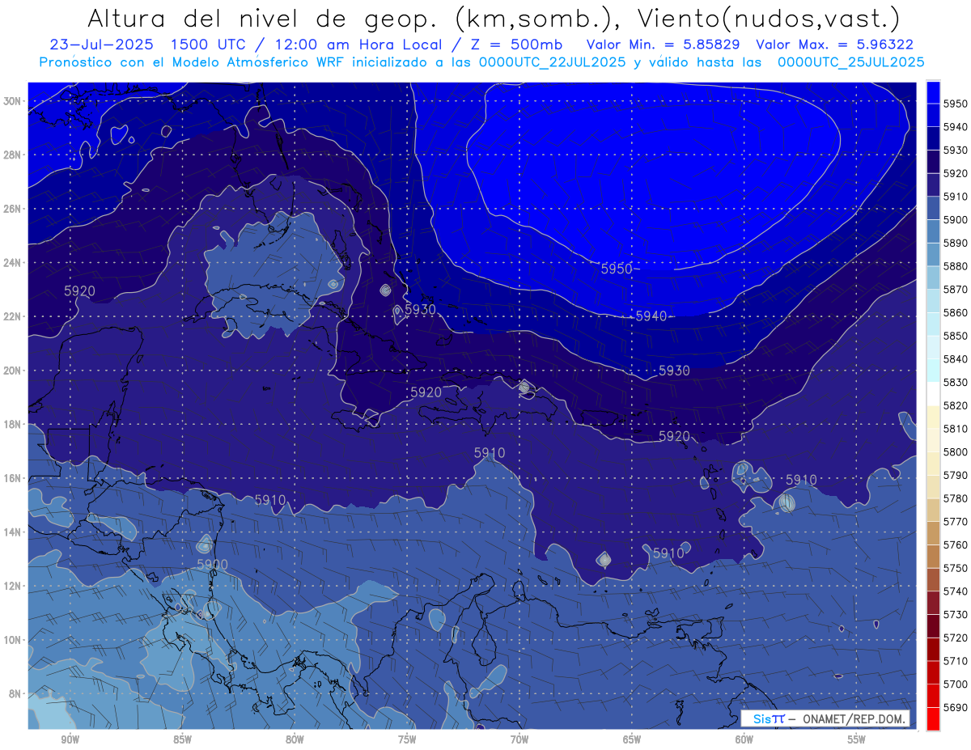Click the 75W longitude axis label

(x=407, y=739)
